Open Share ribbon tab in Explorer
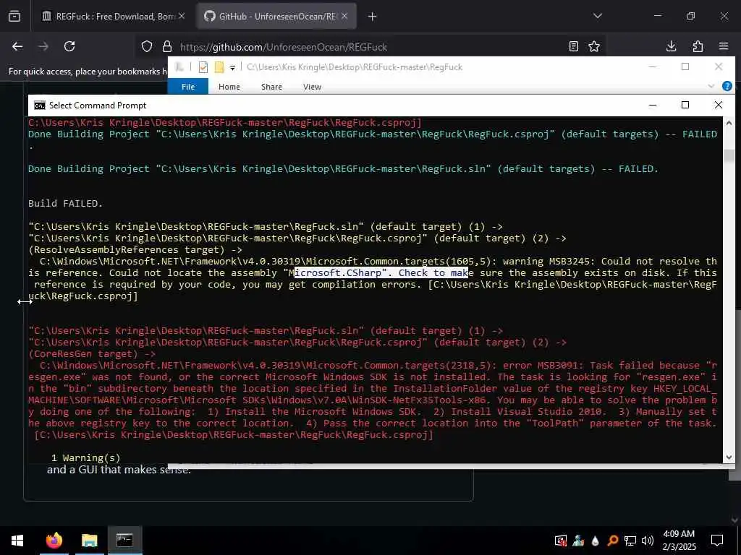 (272, 87)
